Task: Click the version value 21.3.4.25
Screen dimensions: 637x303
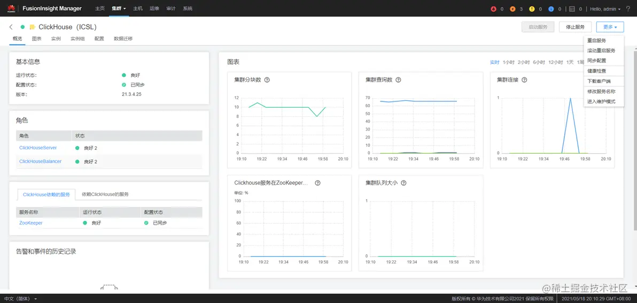Action: (x=131, y=94)
